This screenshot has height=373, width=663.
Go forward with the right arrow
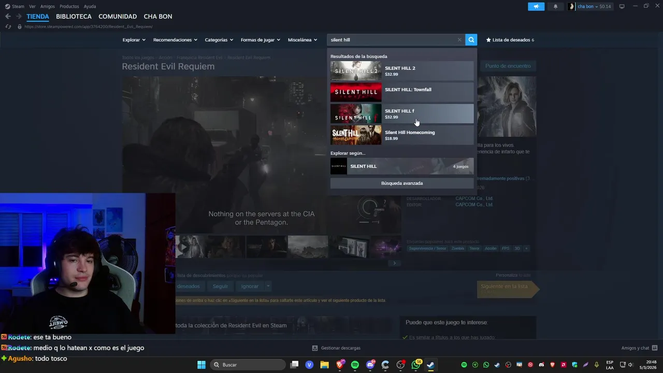[x=19, y=17]
